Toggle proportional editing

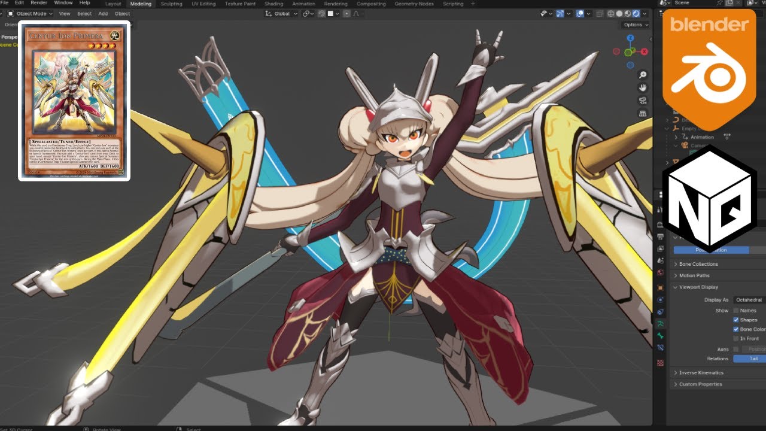tap(346, 13)
